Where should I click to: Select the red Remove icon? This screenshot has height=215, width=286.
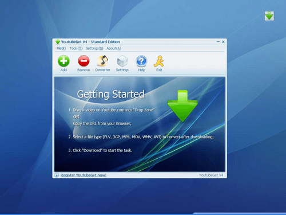(x=84, y=61)
